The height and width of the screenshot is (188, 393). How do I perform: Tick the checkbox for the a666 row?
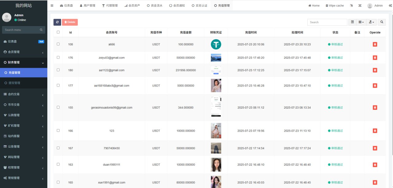[x=58, y=44]
